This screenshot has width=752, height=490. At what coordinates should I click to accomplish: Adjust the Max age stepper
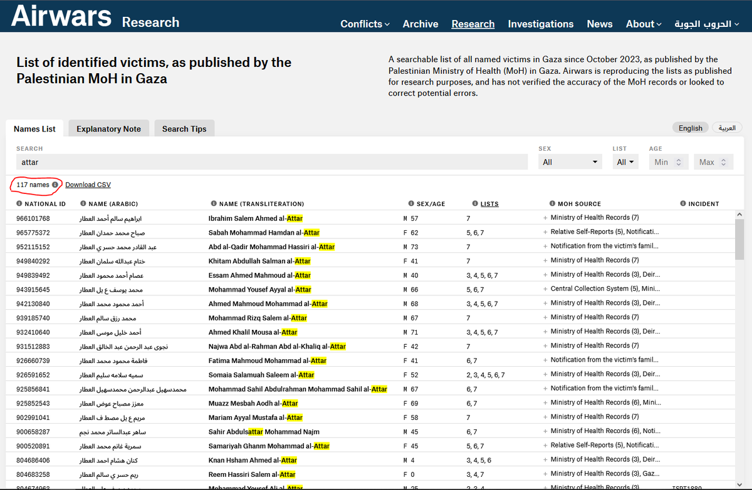coord(723,162)
